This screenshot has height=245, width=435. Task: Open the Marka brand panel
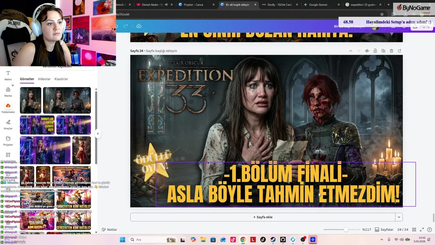click(8, 92)
